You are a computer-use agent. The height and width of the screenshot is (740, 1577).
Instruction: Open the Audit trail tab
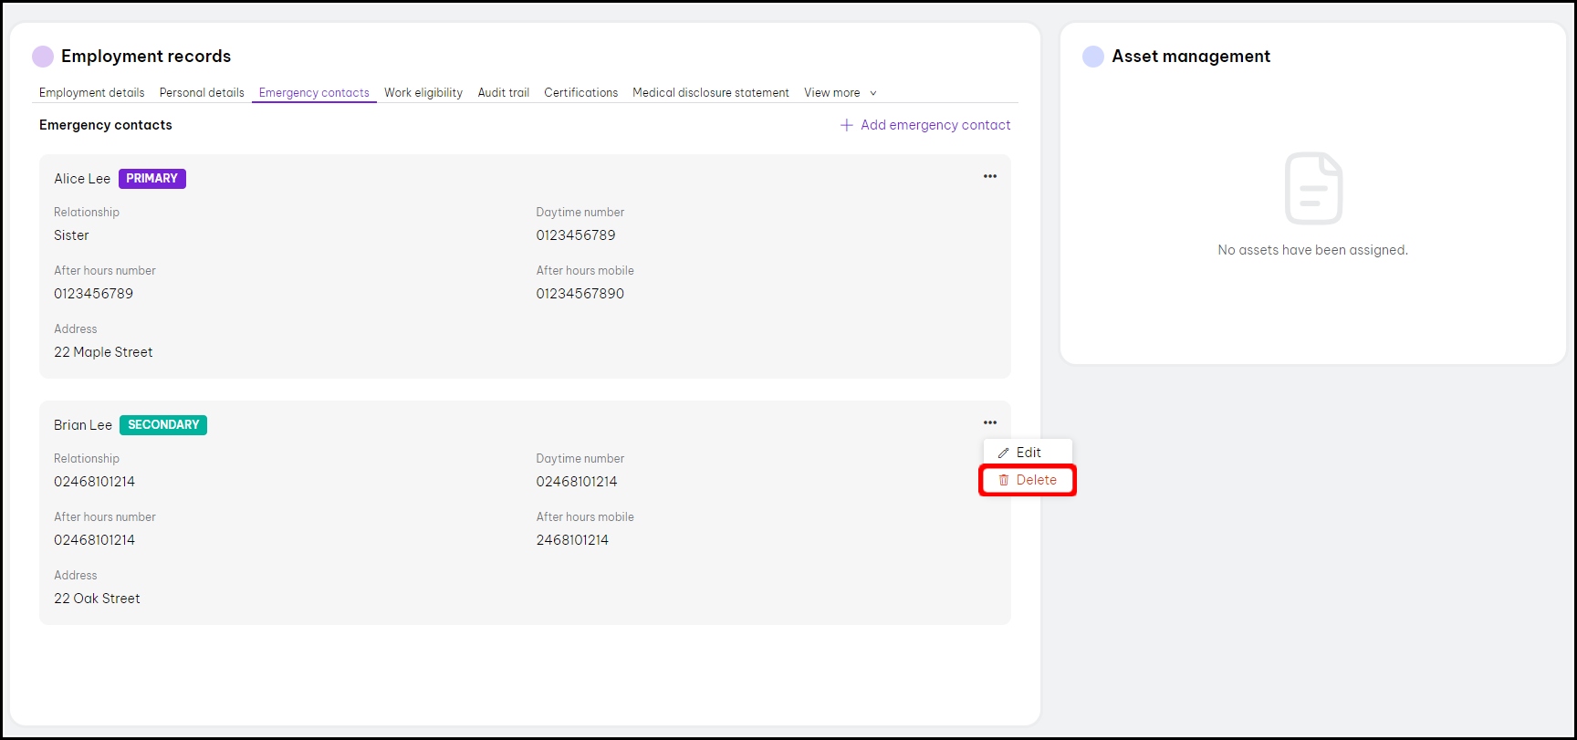pos(503,93)
